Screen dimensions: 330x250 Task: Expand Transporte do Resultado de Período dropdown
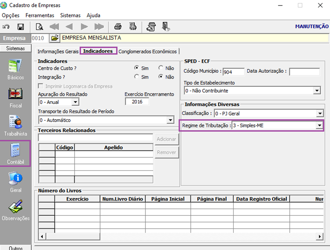(x=170, y=120)
